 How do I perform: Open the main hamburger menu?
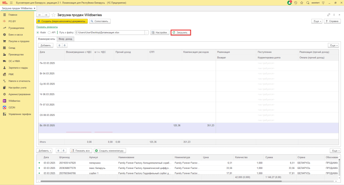coord(11,3)
